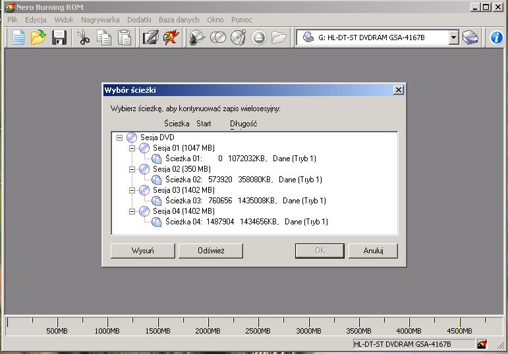The height and width of the screenshot is (354, 508).
Task: Start burning with the flame burn icon
Action: [x=171, y=38]
